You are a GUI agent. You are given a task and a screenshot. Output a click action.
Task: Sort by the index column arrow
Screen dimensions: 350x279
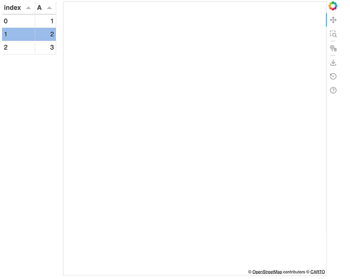click(x=29, y=8)
